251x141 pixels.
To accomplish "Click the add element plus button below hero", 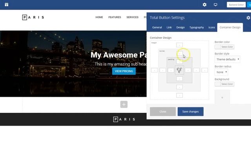I will click(124, 105).
